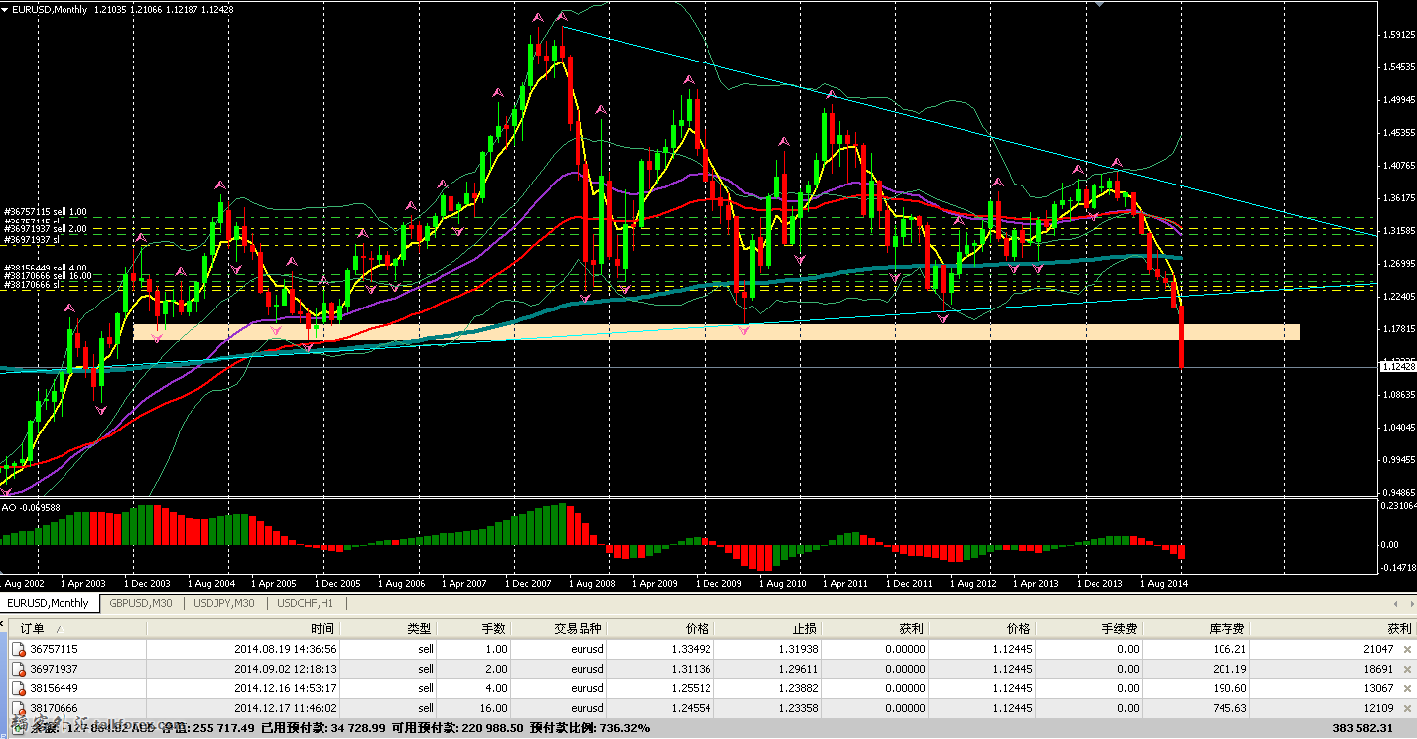Click the open time 2014.08.19 14:36:56
The image size is (1417, 739).
pos(286,649)
